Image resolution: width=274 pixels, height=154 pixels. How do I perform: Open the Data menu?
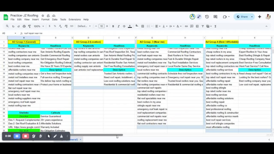[55, 19]
